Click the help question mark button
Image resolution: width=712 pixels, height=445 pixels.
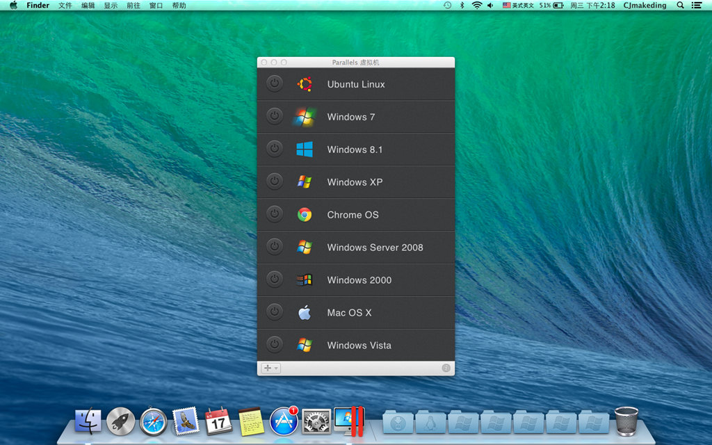point(446,368)
